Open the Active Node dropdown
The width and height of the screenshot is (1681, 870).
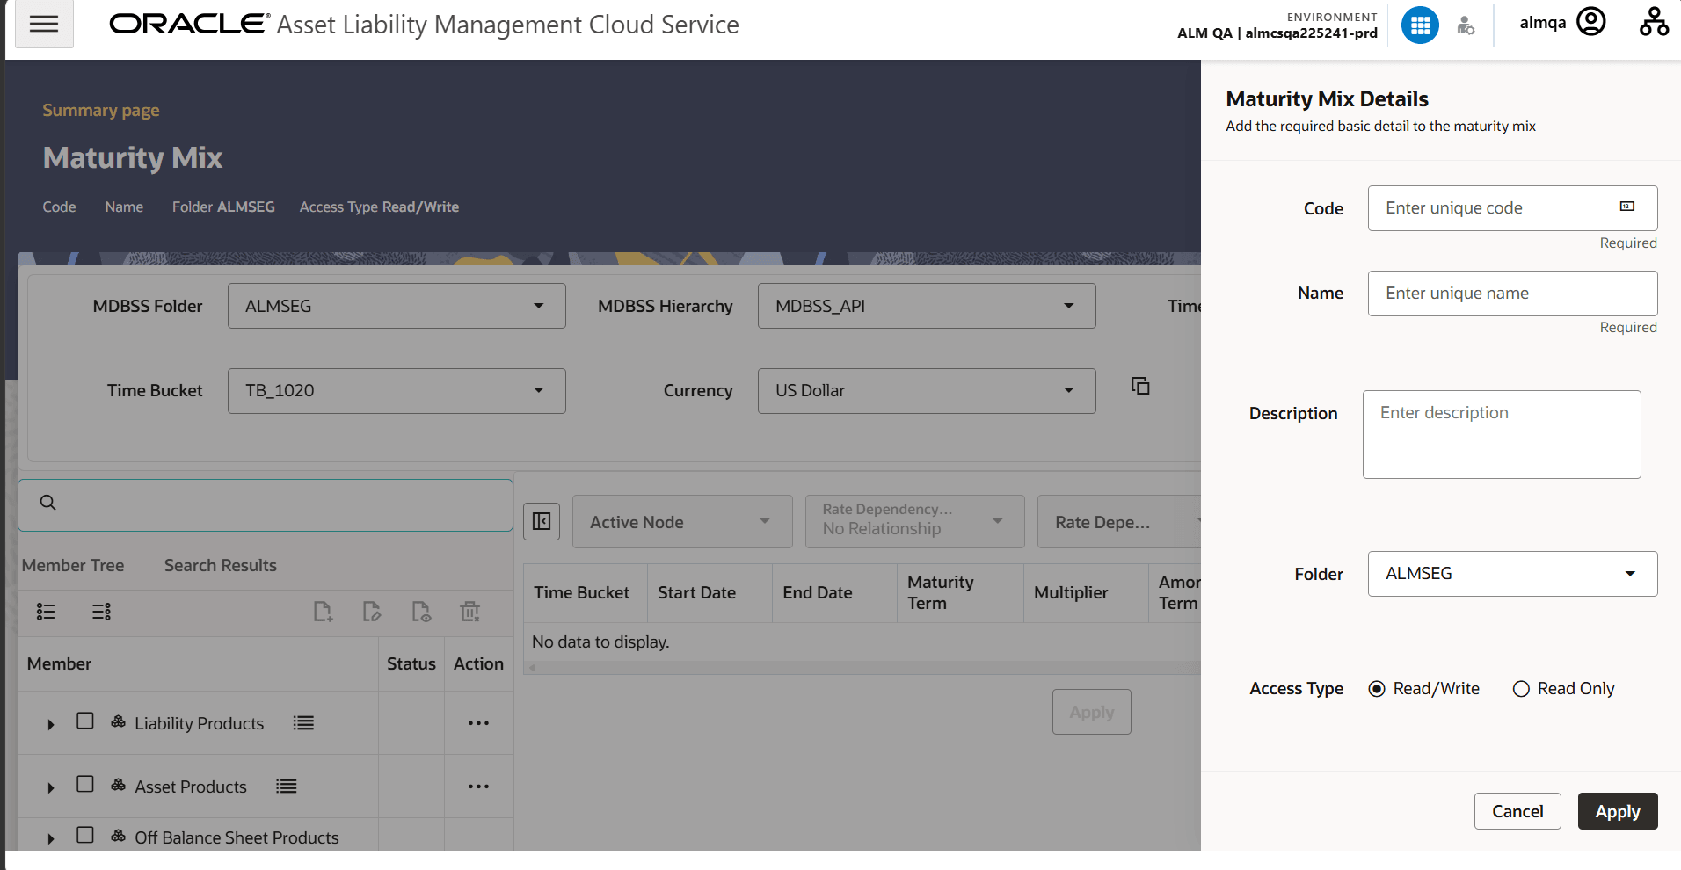click(682, 522)
